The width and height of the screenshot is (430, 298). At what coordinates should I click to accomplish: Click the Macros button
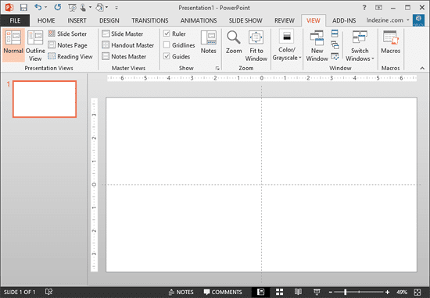(390, 41)
